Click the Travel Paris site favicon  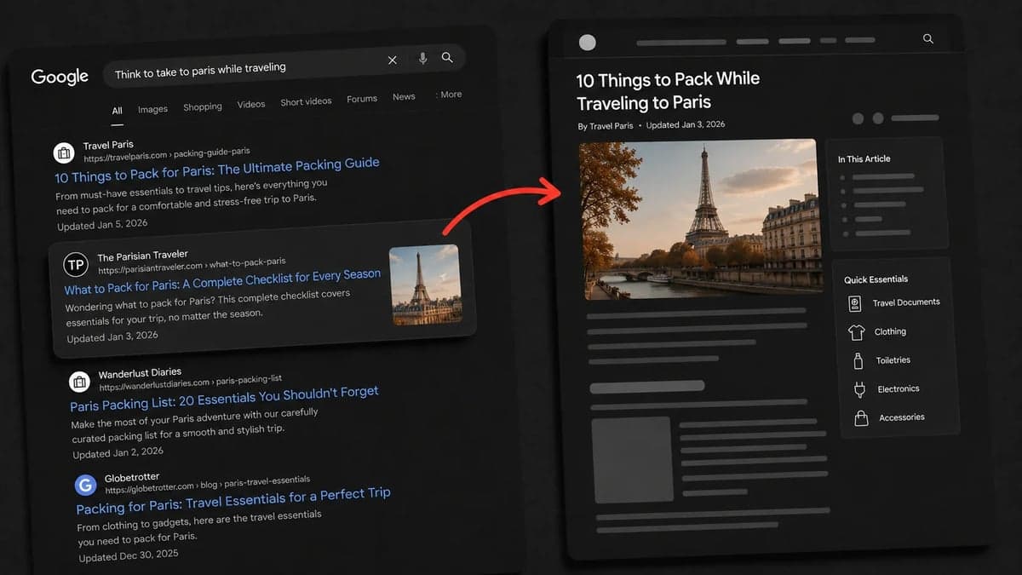pos(63,152)
